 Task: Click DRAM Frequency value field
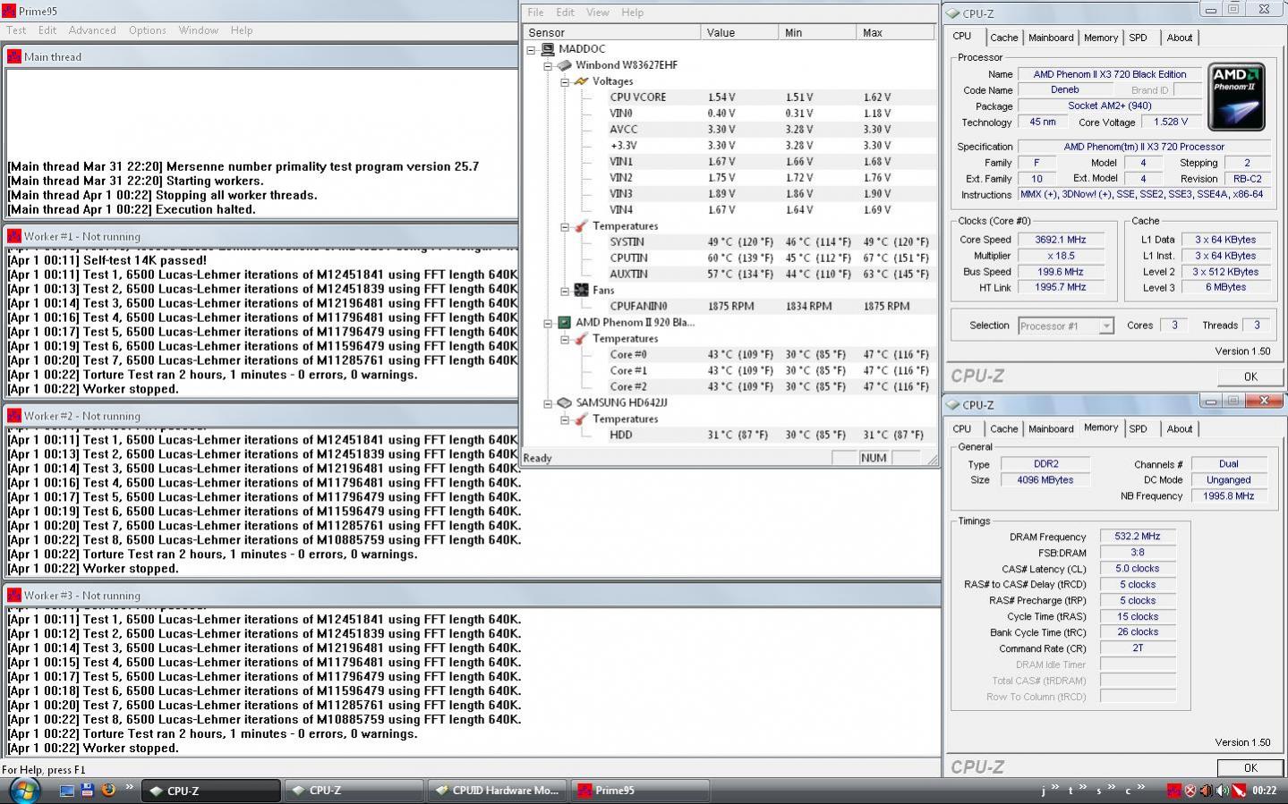tap(1138, 537)
